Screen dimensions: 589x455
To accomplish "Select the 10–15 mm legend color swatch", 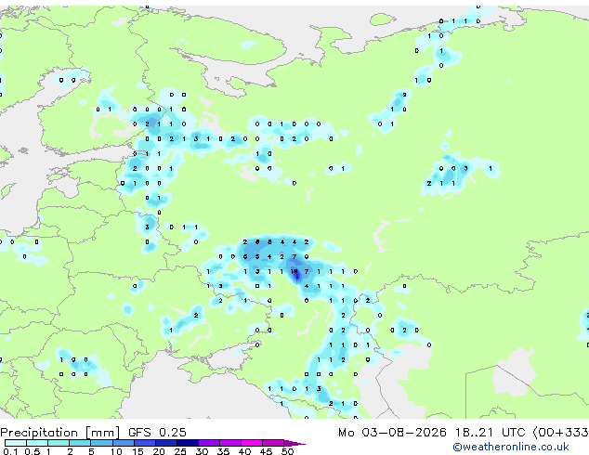I will (x=124, y=443).
